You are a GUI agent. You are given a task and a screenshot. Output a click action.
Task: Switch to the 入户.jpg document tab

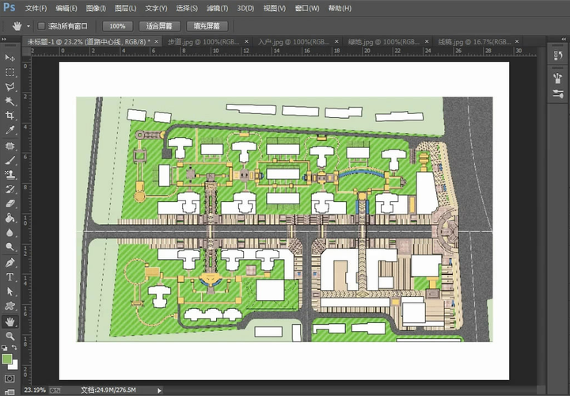[294, 42]
